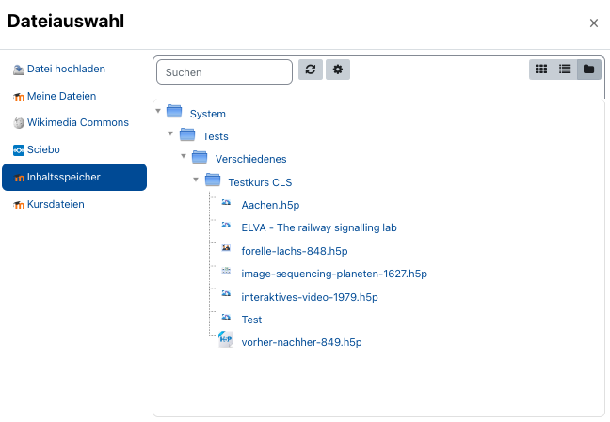
Task: Select the Aachen.h5p file
Action: (x=270, y=205)
